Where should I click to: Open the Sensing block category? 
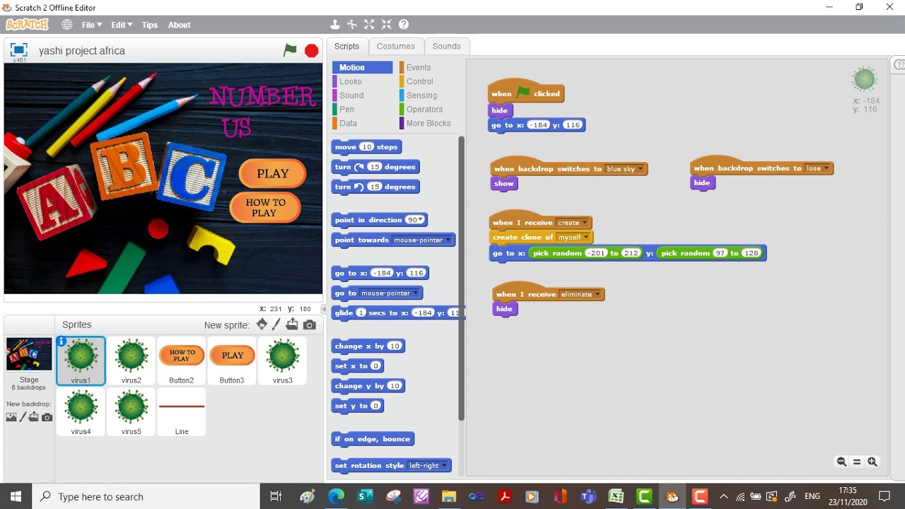pyautogui.click(x=421, y=95)
